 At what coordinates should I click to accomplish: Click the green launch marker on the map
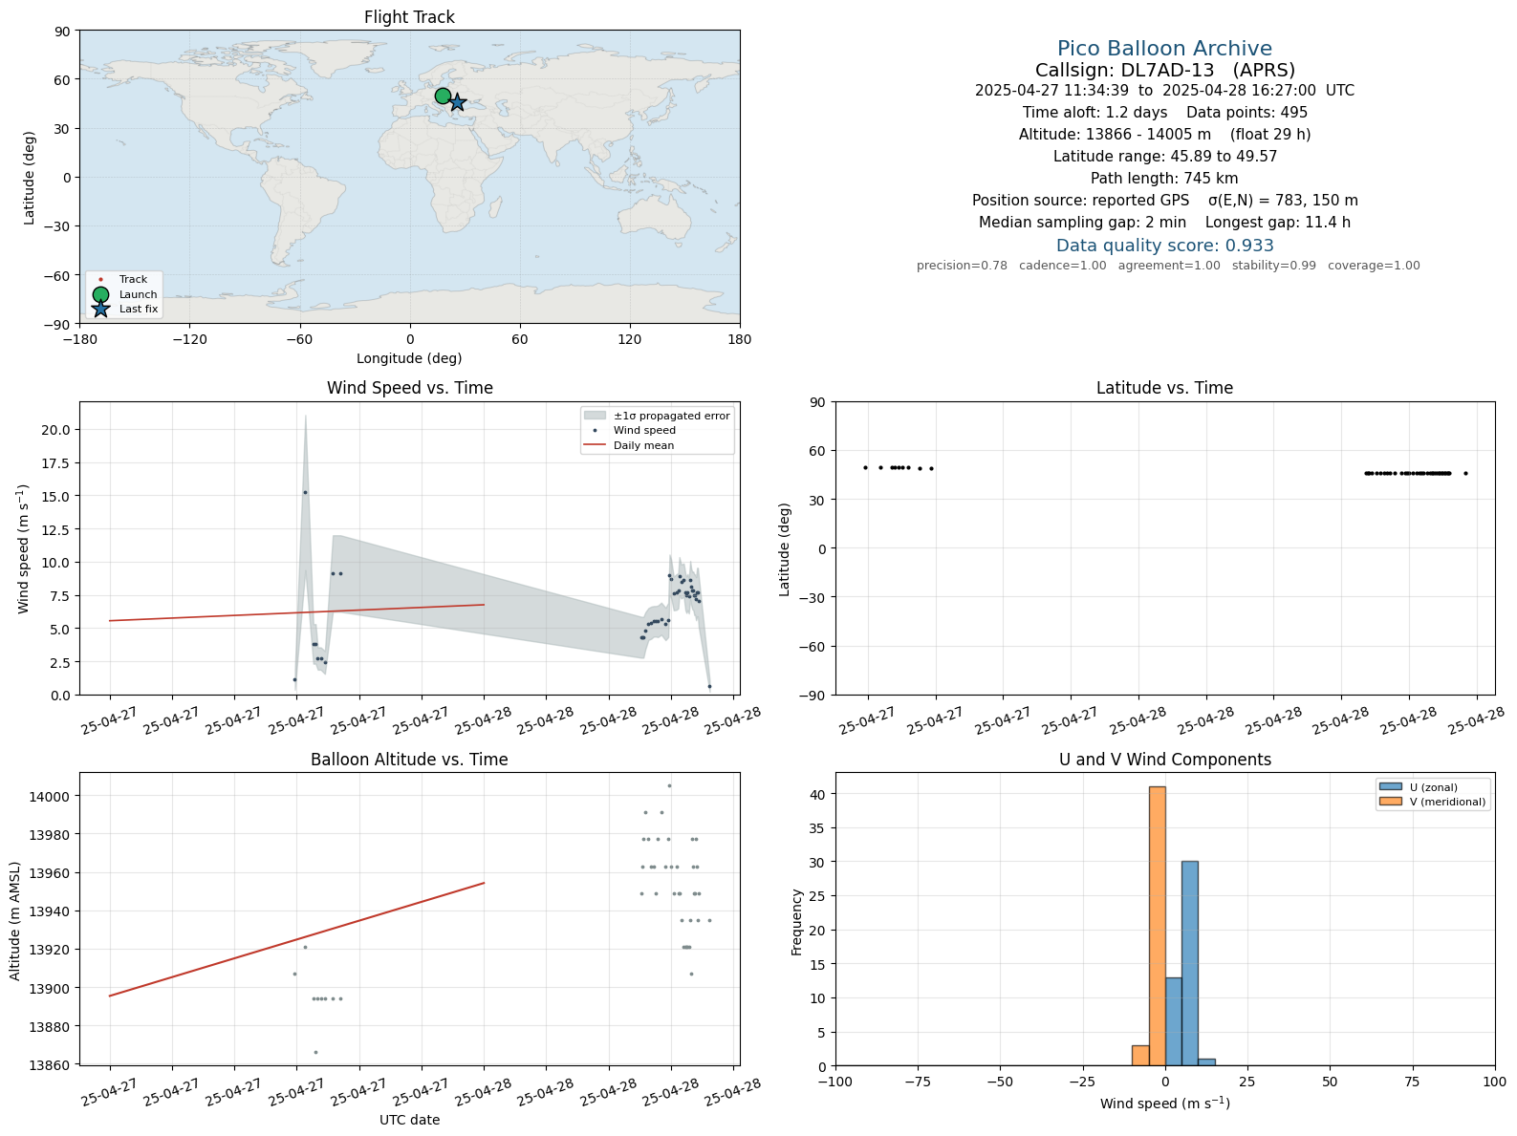[x=443, y=96]
